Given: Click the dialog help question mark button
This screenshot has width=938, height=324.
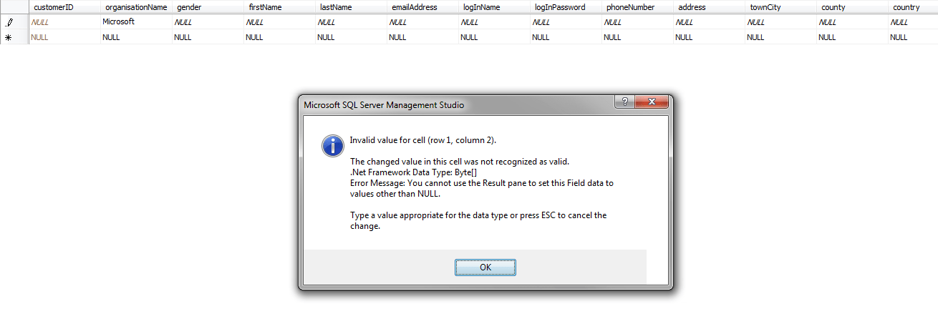Looking at the screenshot, I should click(x=625, y=102).
